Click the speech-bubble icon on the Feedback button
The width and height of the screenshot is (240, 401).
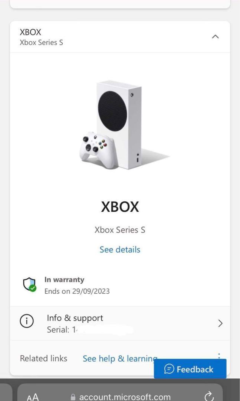[170, 369]
